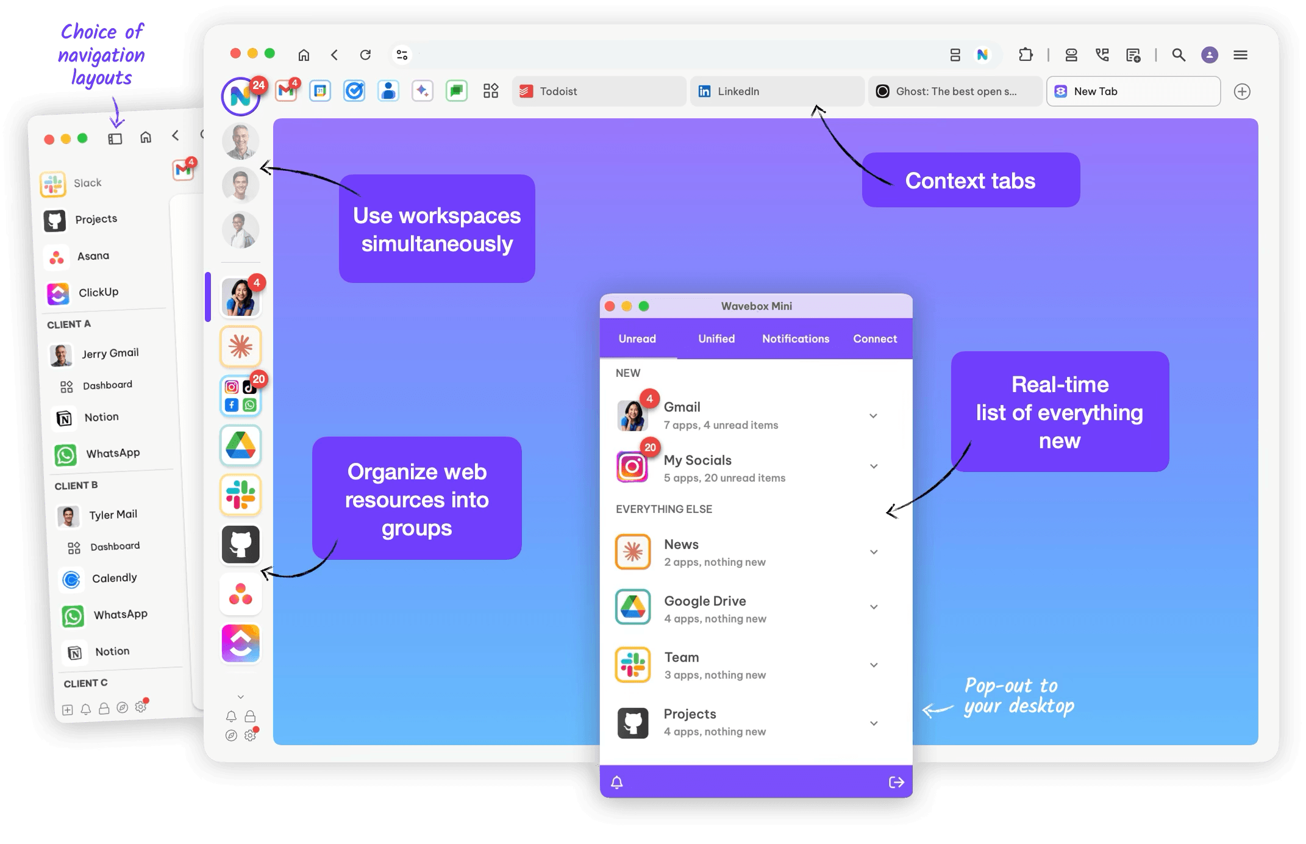
Task: Open the Gemini sparkle icon in the toolbar
Action: click(423, 91)
